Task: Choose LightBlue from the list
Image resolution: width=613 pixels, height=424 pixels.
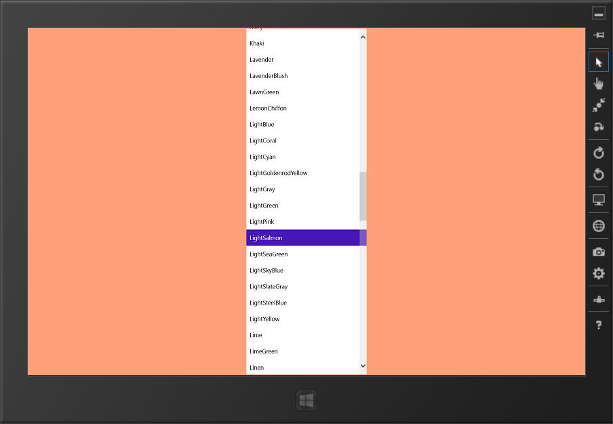Action: [302, 124]
